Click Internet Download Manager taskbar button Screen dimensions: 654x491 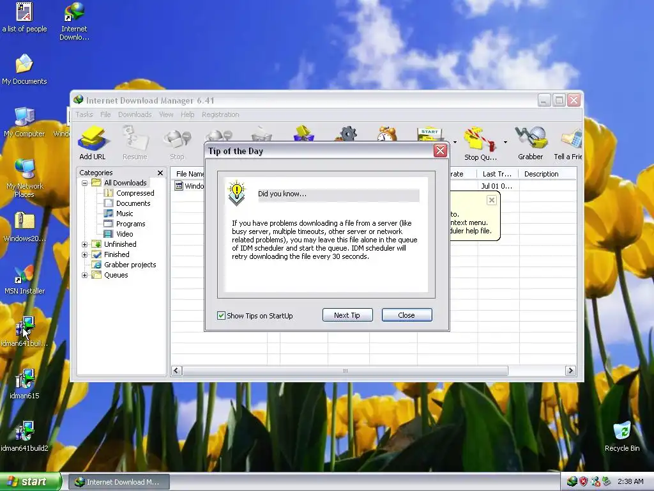[119, 482]
